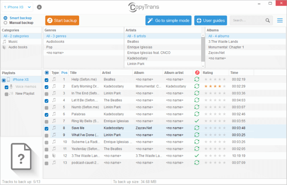
Task: Set rating stars for Help (Sefon.me)
Action: pyautogui.click(x=215, y=79)
